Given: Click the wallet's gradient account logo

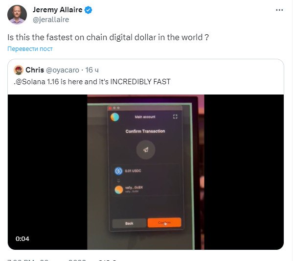Looking at the screenshot, I should 114,117.
